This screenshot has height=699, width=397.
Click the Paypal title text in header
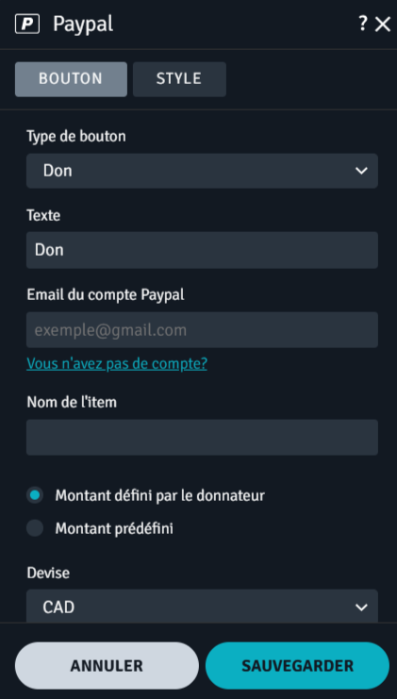[x=83, y=25]
